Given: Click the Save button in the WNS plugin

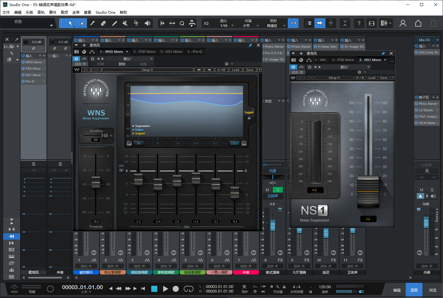Looking at the screenshot, I should (249, 70).
